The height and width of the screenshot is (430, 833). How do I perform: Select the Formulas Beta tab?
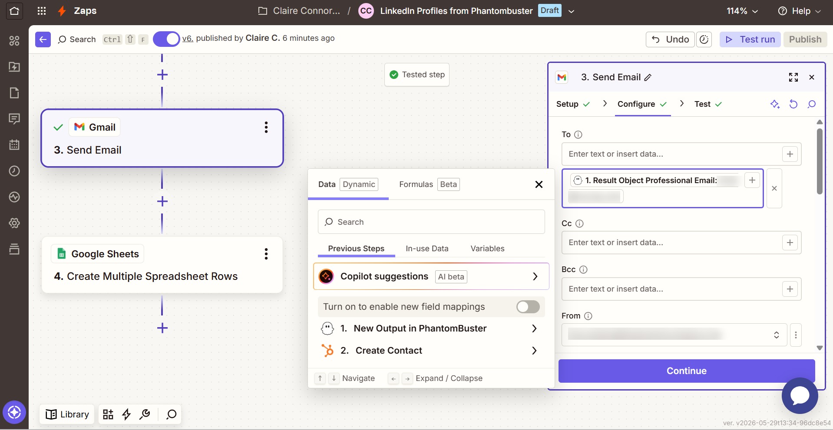pos(429,184)
